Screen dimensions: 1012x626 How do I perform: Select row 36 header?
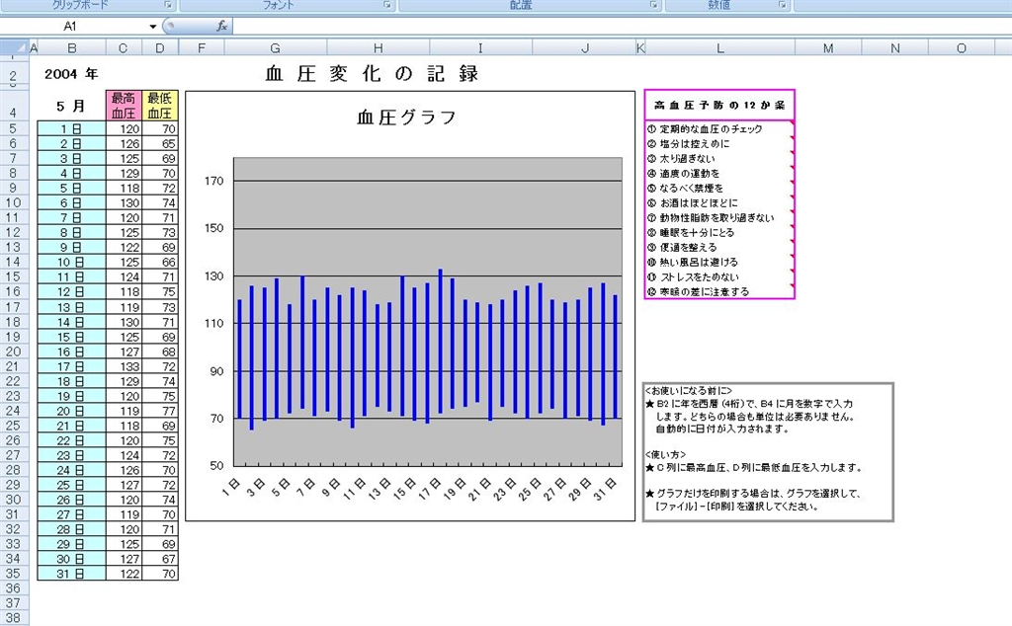(13, 588)
